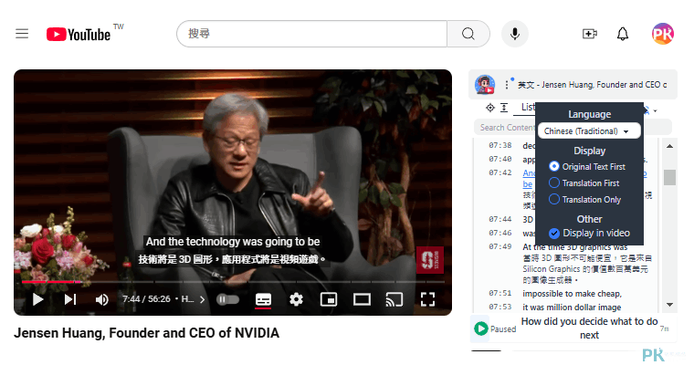Screen dimensions: 694x365
Task: Open the translate icon dropdown arrow
Action: coord(655,110)
